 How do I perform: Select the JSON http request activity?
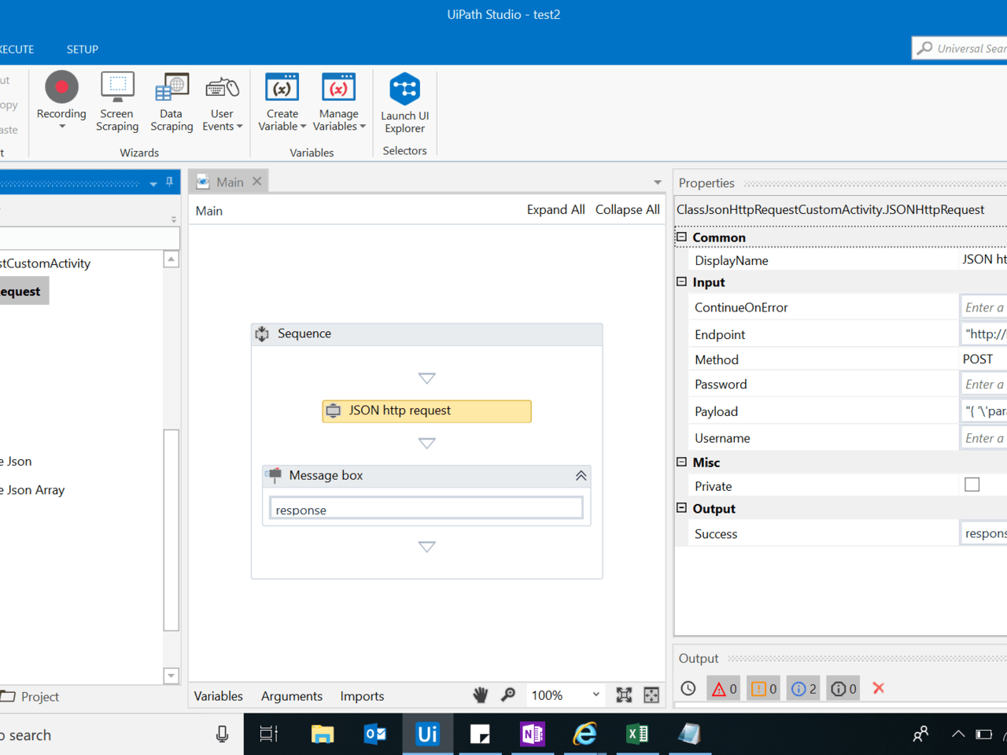[426, 411]
